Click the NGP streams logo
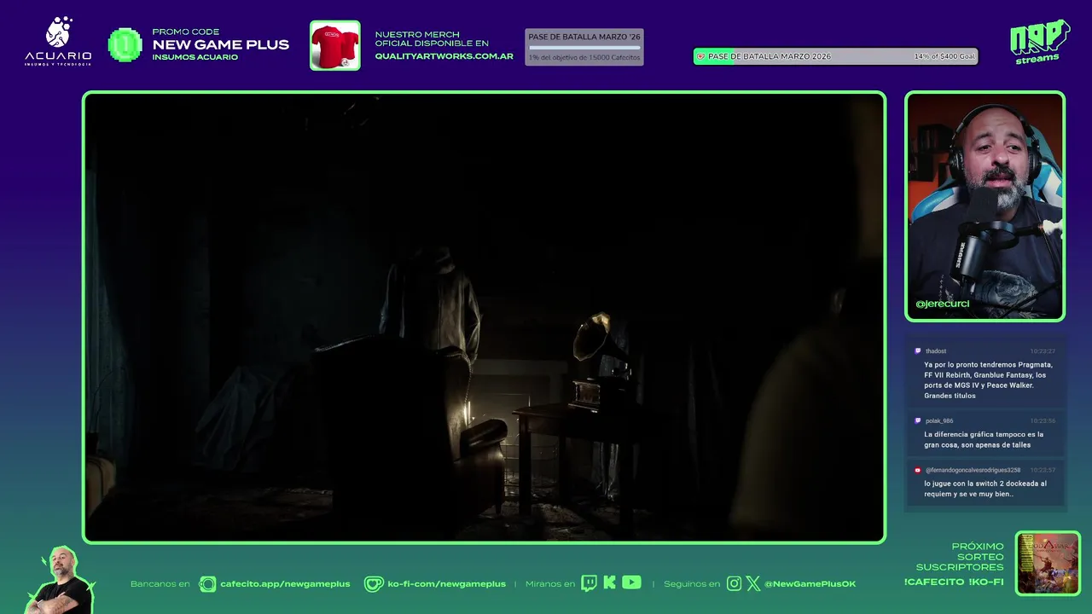The height and width of the screenshot is (614, 1092). coord(1040,42)
